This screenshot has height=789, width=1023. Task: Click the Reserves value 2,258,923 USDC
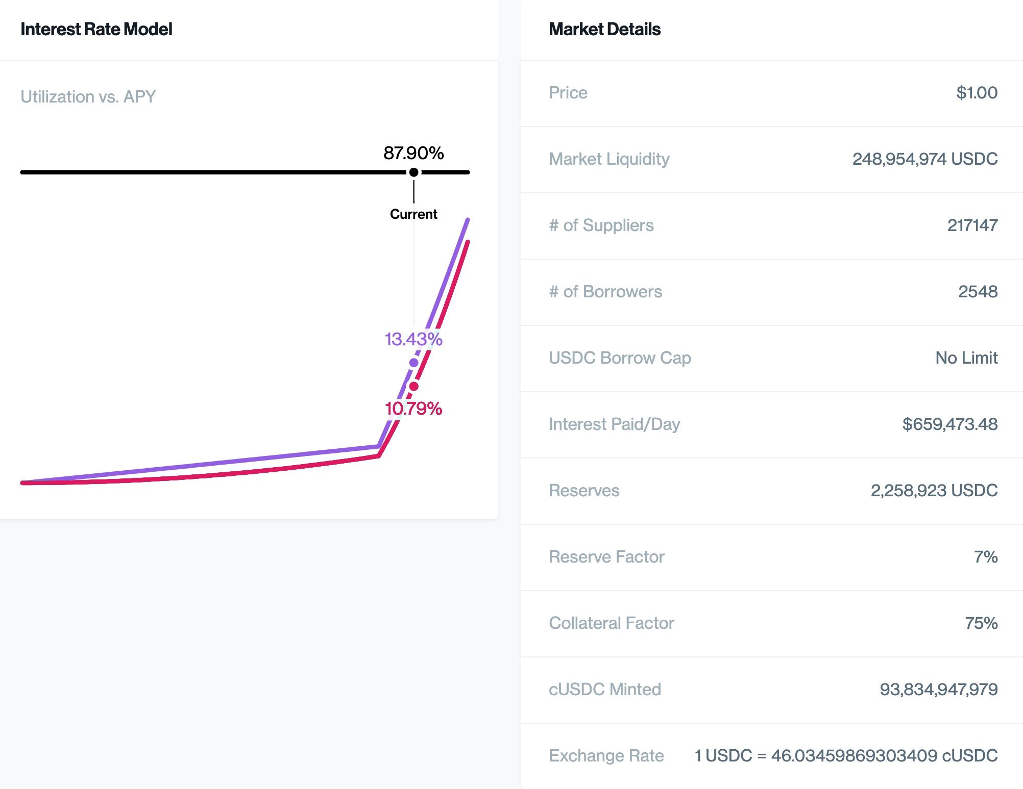point(934,491)
